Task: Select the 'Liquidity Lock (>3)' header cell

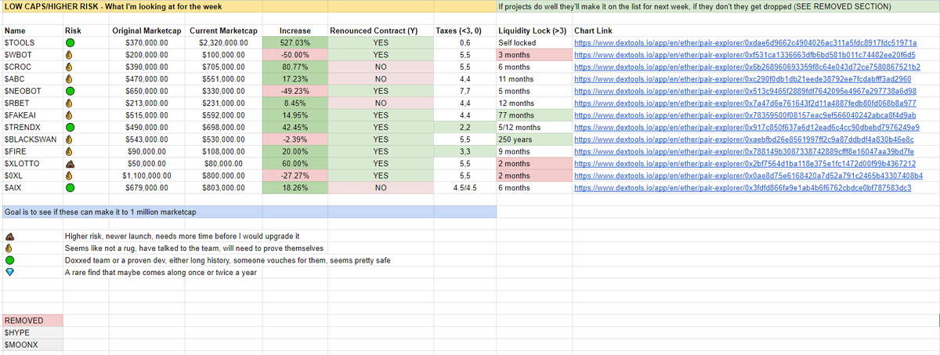Action: pyautogui.click(x=534, y=31)
